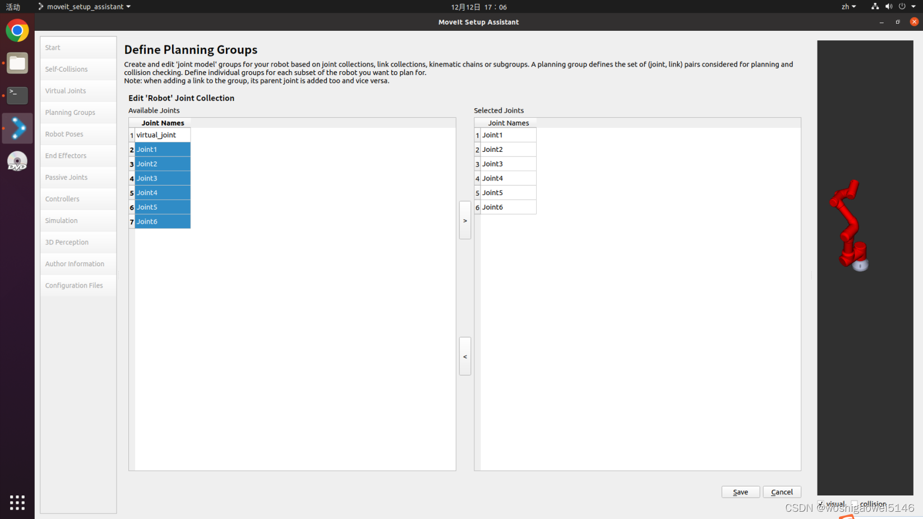Select the Planning Groups step
Screen dimensions: 923x519
79,113
